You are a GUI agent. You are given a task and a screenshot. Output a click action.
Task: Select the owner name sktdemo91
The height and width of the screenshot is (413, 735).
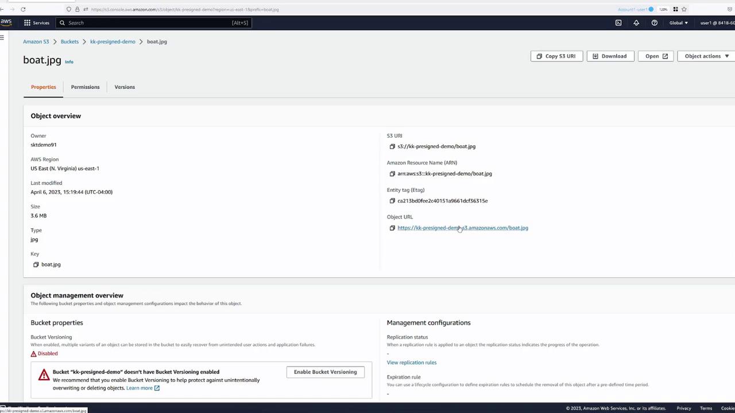pos(44,145)
